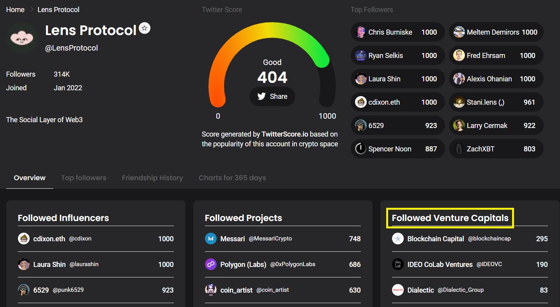Open cdixon.eth row in Followed Influencers
The height and width of the screenshot is (307, 560).
[96, 239]
